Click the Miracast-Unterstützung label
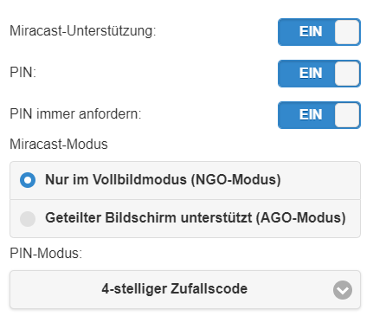Viewport: 373px width, 329px height. point(83,31)
